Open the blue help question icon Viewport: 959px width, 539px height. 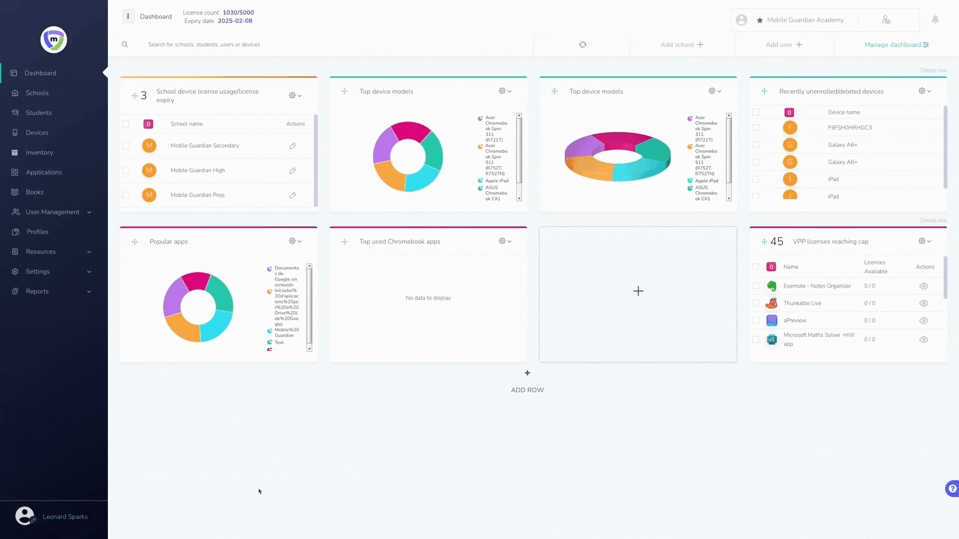(952, 489)
